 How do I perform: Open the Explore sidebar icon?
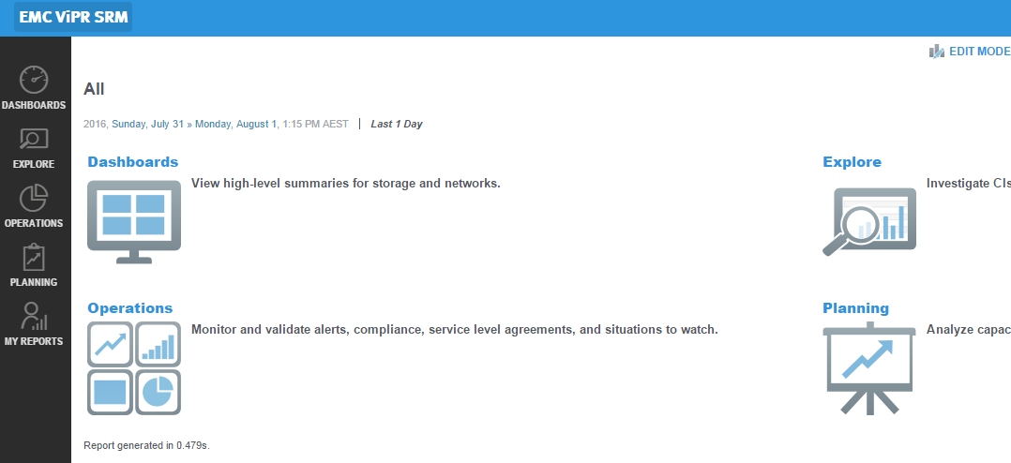[34, 141]
